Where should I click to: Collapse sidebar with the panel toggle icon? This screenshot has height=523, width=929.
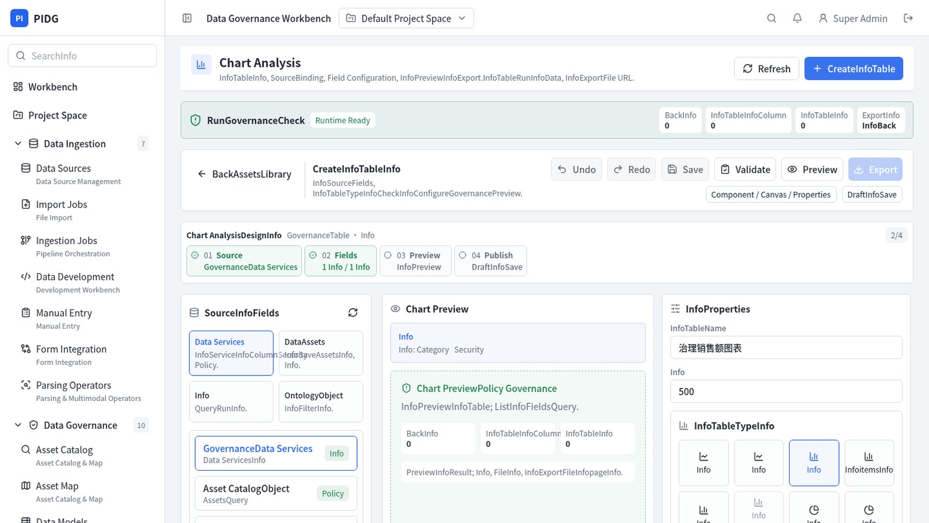click(187, 18)
